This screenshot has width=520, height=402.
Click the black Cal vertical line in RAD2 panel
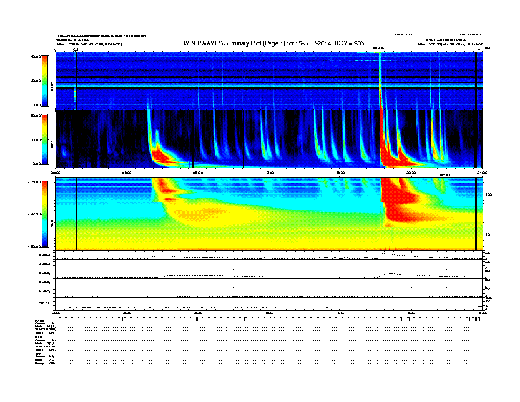(76, 81)
